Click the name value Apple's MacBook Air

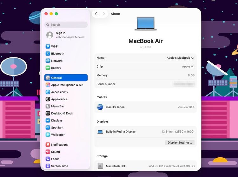pyautogui.click(x=181, y=58)
